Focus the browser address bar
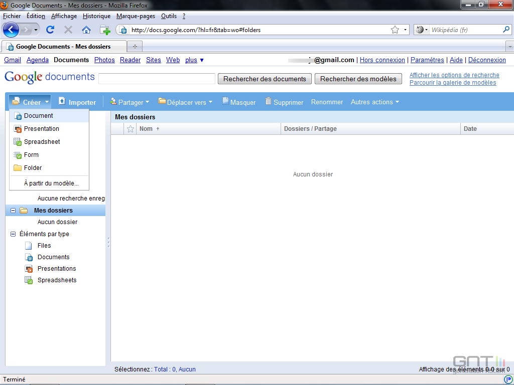 click(259, 30)
